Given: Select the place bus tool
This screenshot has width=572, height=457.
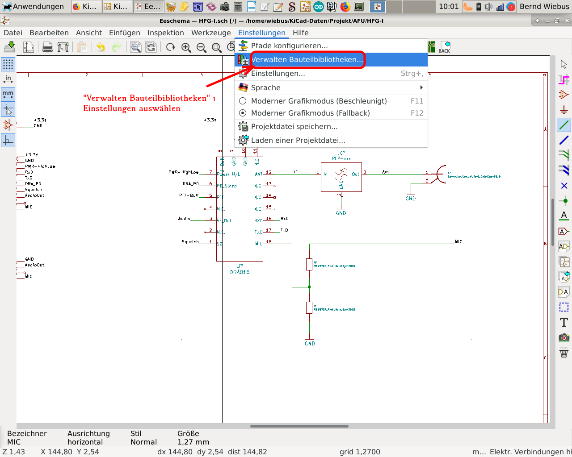Looking at the screenshot, I should coord(564,141).
